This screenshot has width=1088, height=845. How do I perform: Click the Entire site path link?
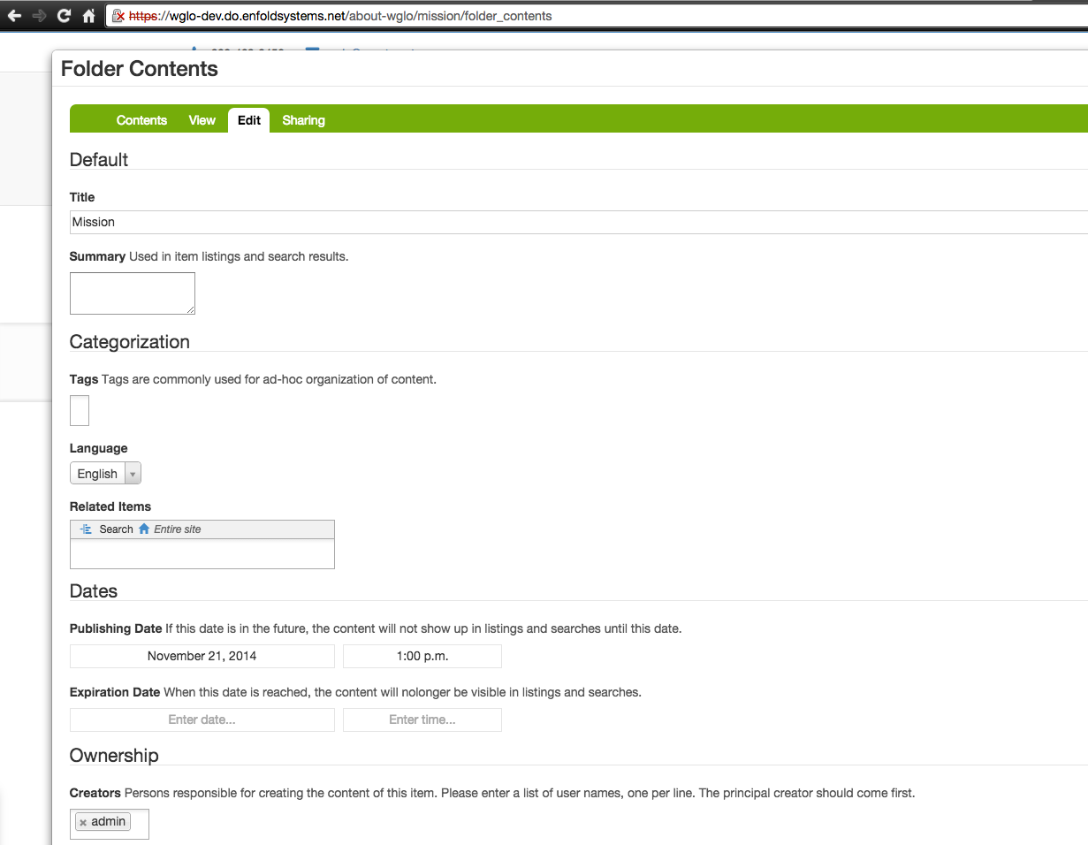pos(178,529)
